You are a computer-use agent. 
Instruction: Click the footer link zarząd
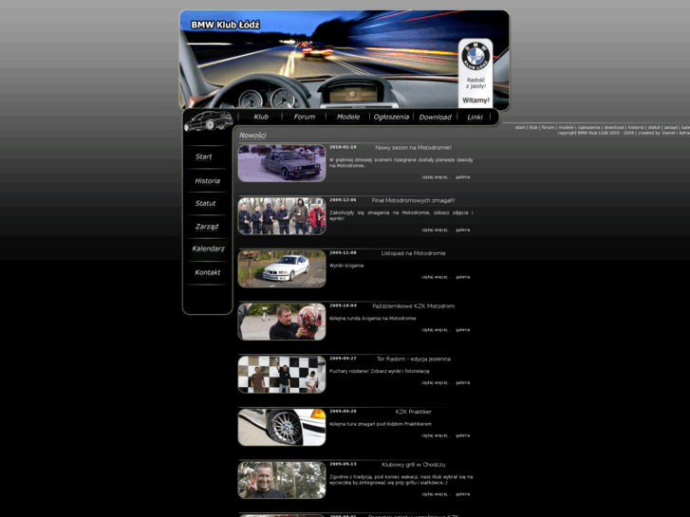pos(671,128)
